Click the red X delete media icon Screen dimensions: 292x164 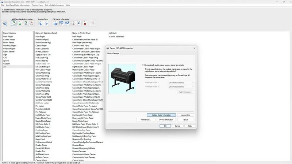[85, 24]
